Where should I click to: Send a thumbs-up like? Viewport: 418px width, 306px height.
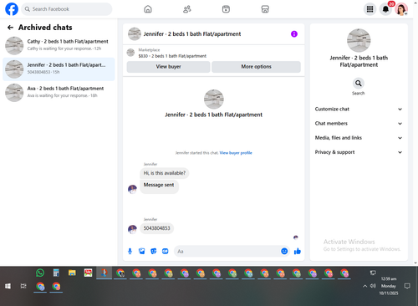[298, 251]
